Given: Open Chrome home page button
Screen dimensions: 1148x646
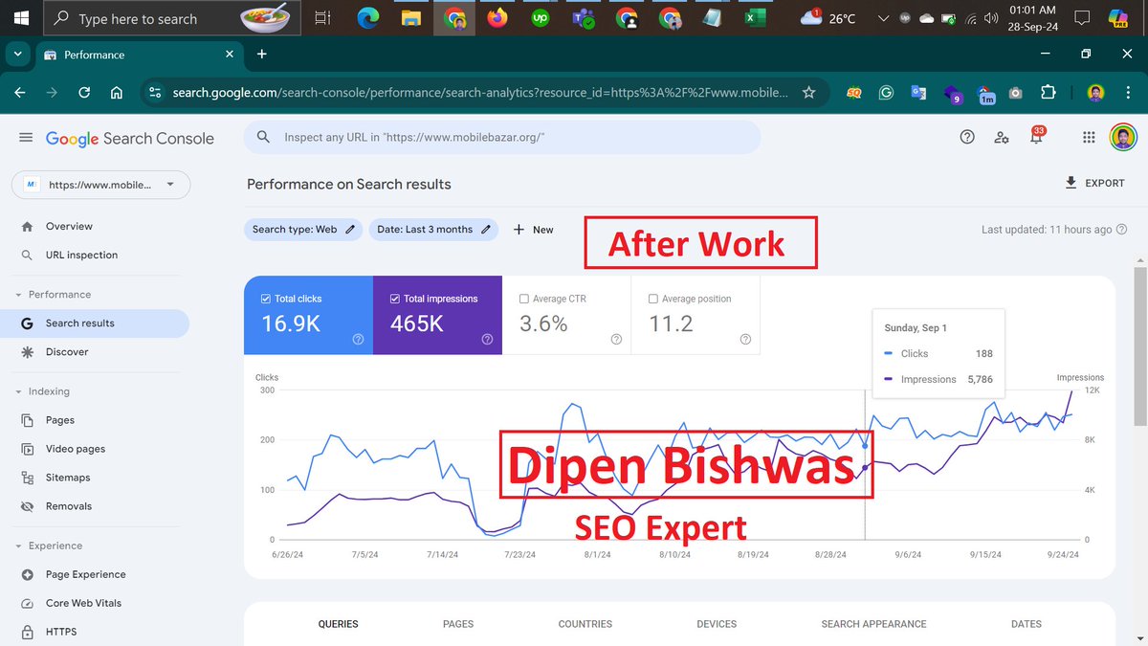Looking at the screenshot, I should point(116,93).
